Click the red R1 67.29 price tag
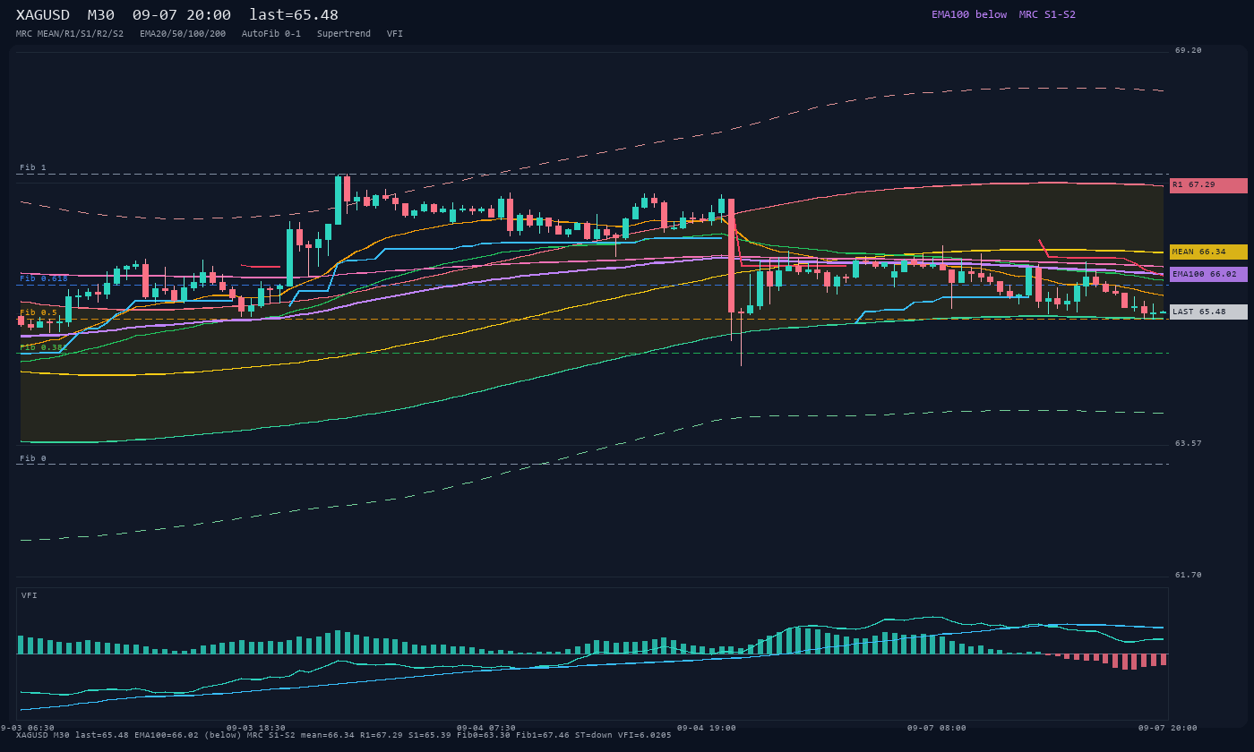This screenshot has height=752, width=1254. tap(1208, 185)
